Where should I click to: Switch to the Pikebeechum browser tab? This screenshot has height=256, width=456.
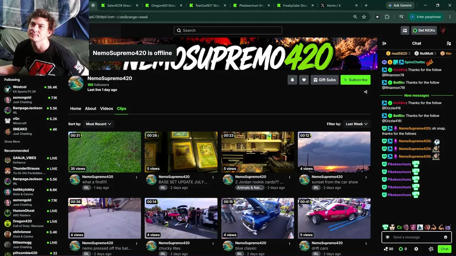click(252, 5)
